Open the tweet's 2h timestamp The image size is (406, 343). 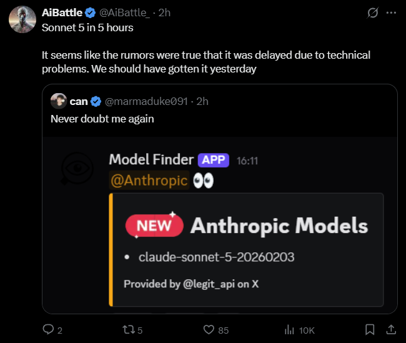pyautogui.click(x=164, y=12)
